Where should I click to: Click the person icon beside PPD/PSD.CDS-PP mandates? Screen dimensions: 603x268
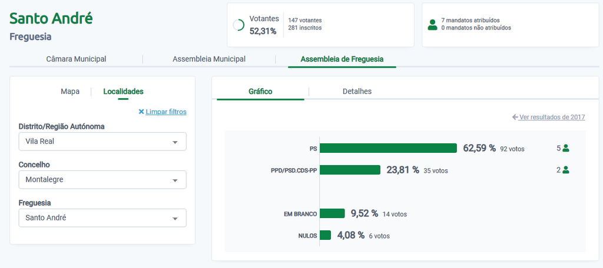tap(566, 170)
